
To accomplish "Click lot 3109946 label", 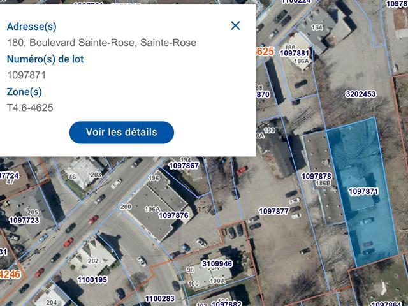I will [x=217, y=263].
